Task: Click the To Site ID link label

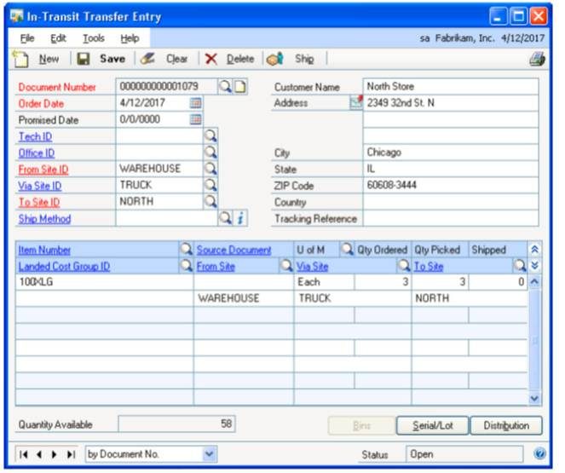Action: pyautogui.click(x=39, y=202)
